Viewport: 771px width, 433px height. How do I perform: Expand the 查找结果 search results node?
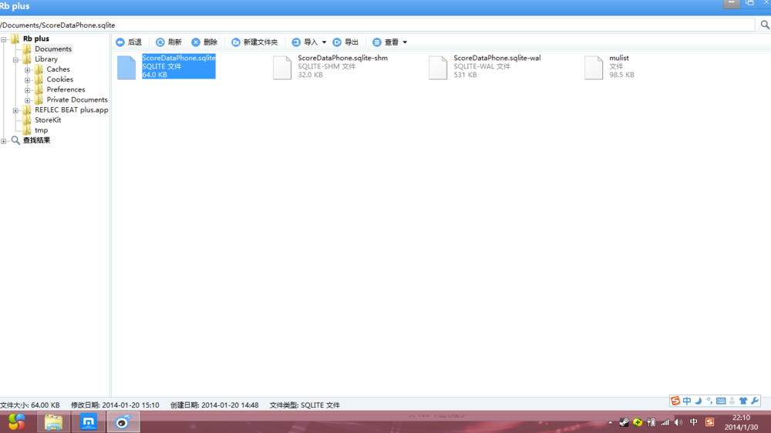point(4,141)
